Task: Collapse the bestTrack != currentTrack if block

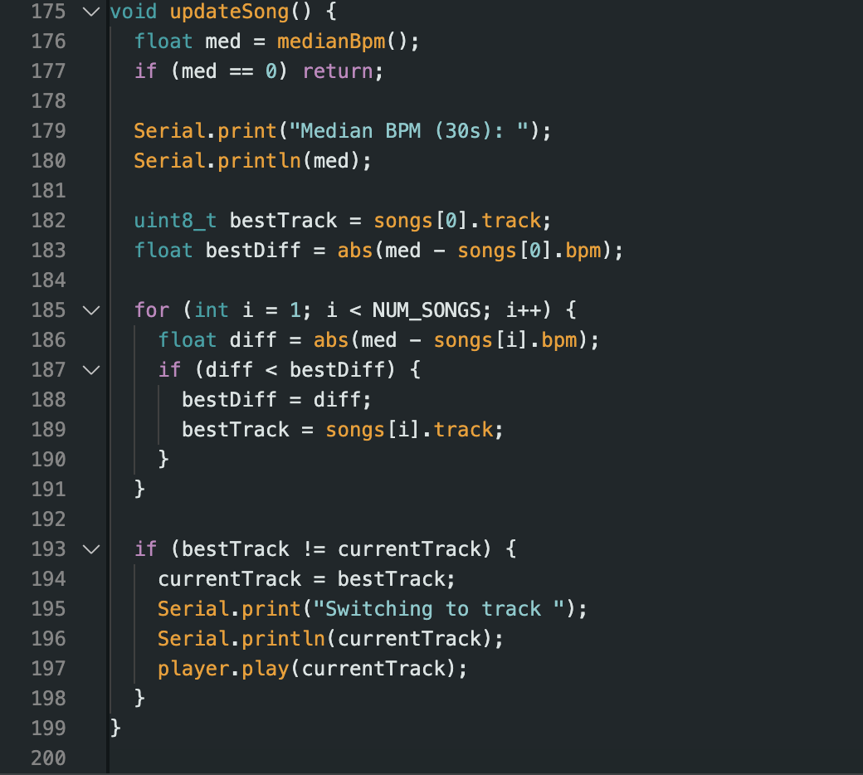Action: click(x=90, y=549)
